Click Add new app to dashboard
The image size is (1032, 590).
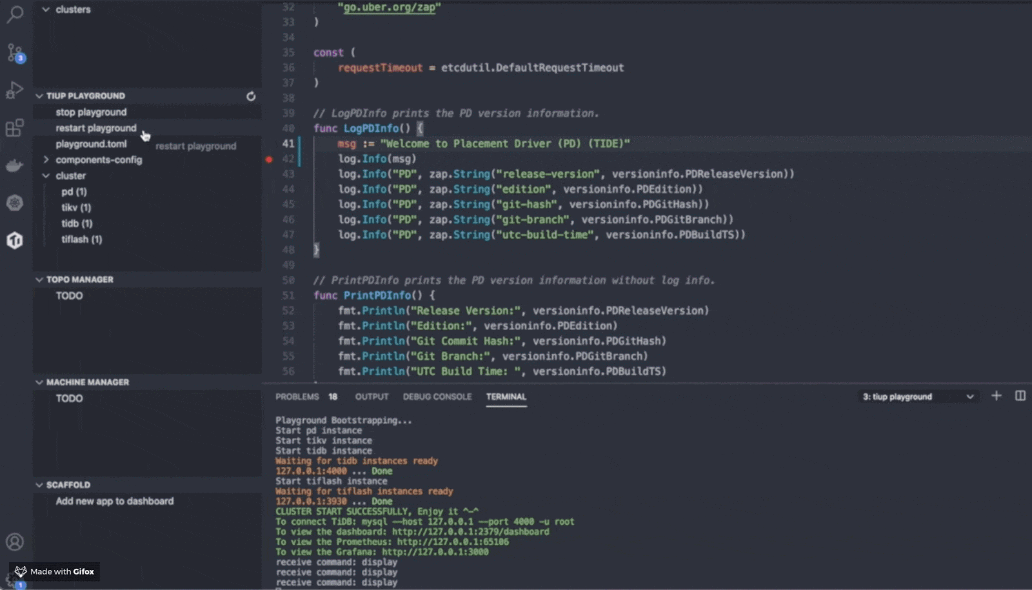coord(114,501)
